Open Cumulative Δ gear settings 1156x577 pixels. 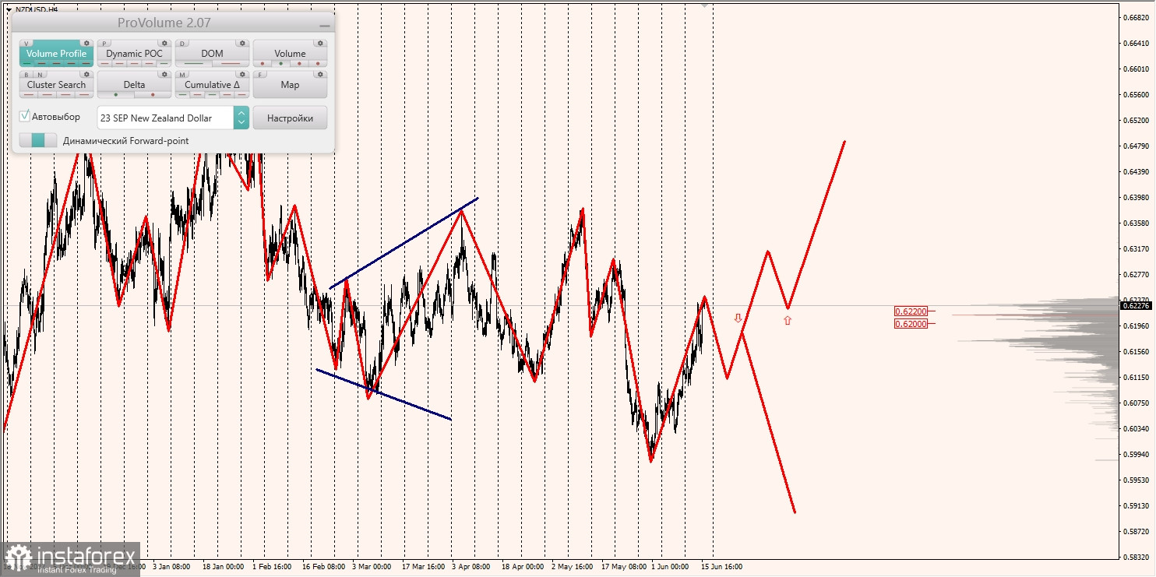242,75
